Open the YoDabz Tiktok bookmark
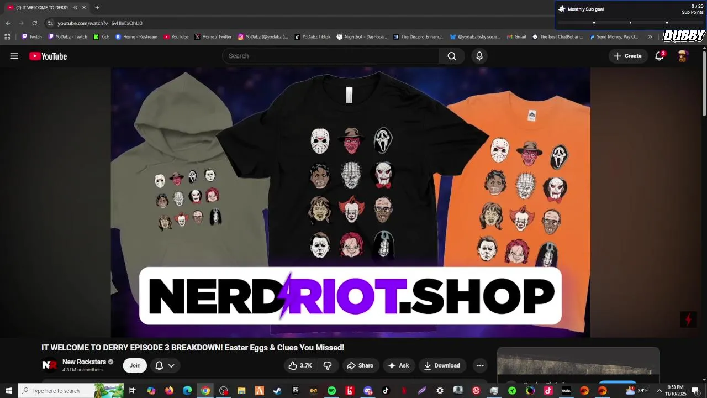 tap(313, 37)
